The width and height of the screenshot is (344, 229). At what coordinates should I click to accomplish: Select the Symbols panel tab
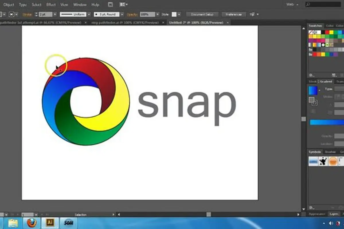[315, 152]
